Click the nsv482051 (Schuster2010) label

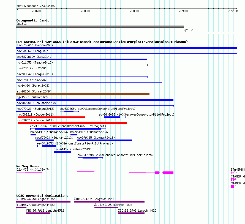click(x=36, y=103)
